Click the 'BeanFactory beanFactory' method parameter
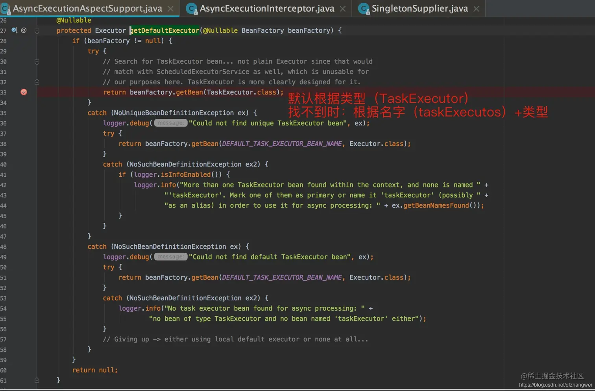595x391 pixels. coord(285,30)
